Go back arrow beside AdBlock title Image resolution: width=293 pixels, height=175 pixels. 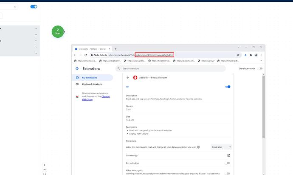(128, 78)
